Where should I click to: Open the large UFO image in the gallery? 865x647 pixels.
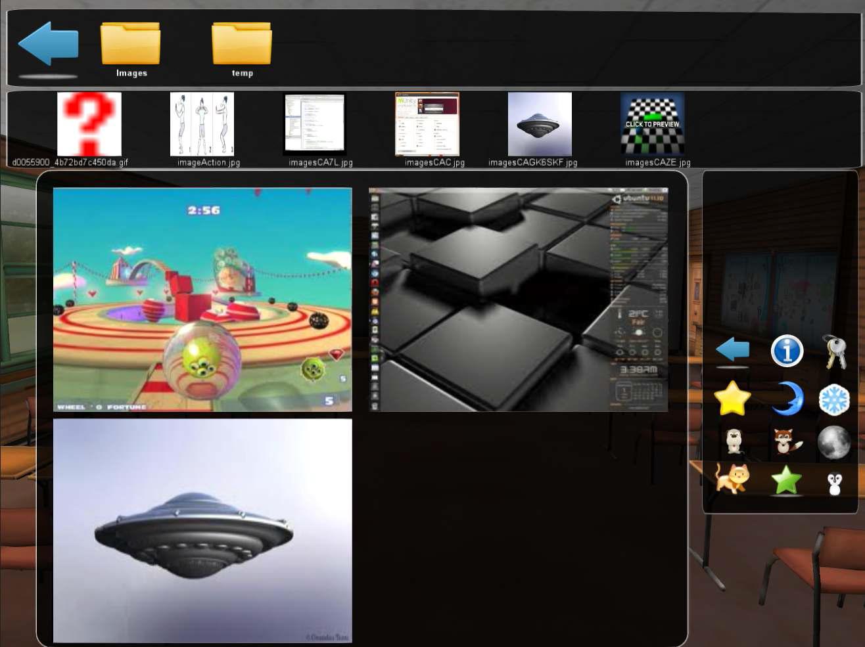click(x=202, y=531)
